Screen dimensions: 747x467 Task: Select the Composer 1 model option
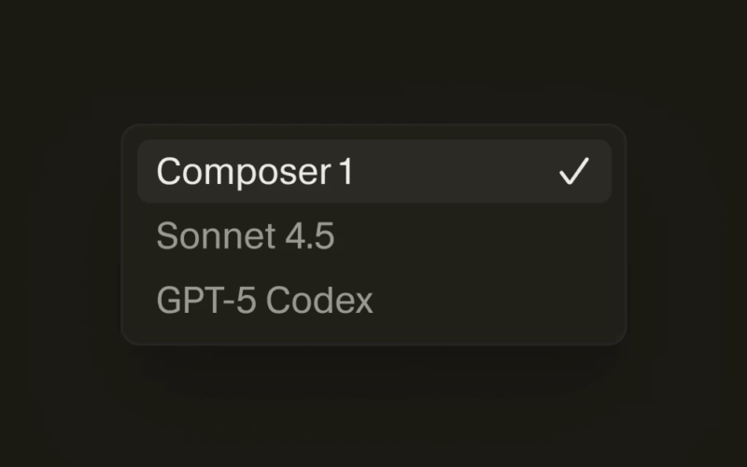coord(373,172)
